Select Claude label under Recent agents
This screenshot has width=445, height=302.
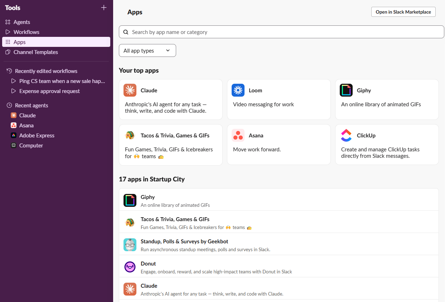(x=28, y=116)
